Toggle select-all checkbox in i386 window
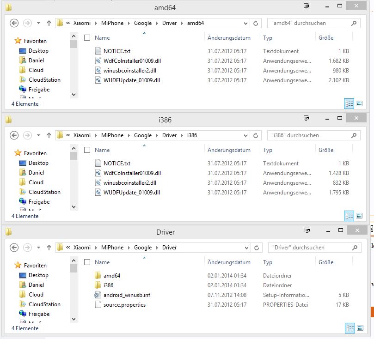Image resolution: width=374 pixels, height=339 pixels. (87, 150)
